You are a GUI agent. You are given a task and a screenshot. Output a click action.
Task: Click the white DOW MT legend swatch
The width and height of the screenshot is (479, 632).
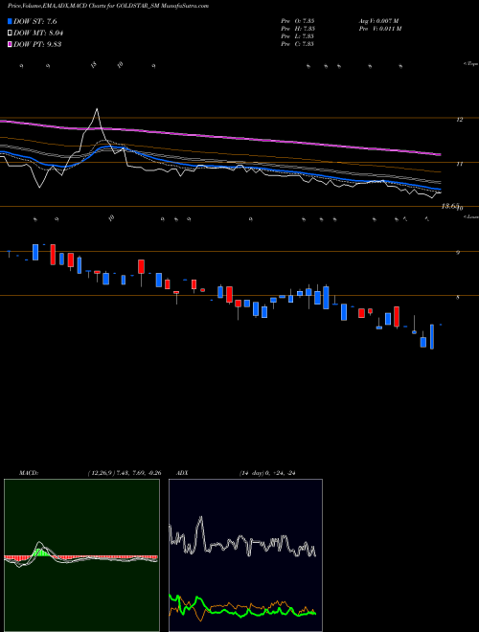[x=11, y=34]
